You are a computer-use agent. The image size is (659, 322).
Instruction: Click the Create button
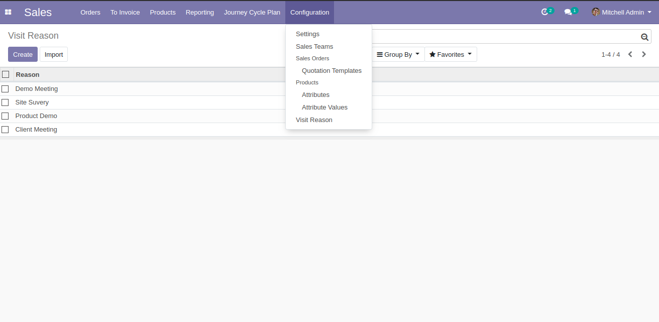point(23,54)
